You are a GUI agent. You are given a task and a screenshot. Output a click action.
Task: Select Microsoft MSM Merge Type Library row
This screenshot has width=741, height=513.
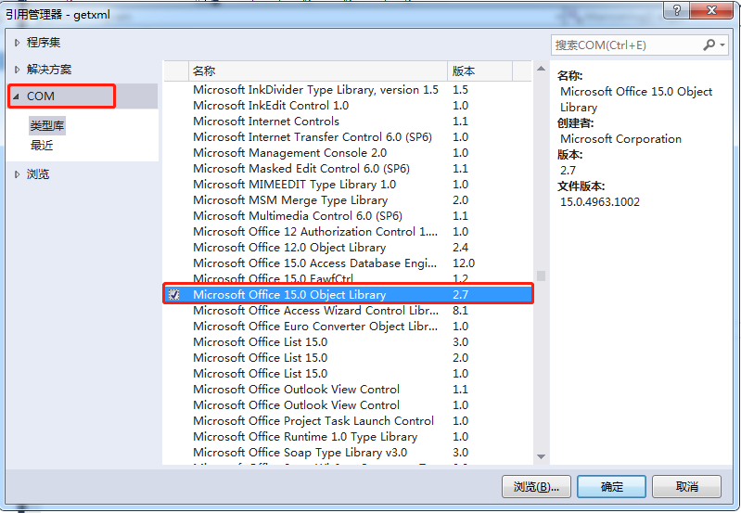pos(349,200)
